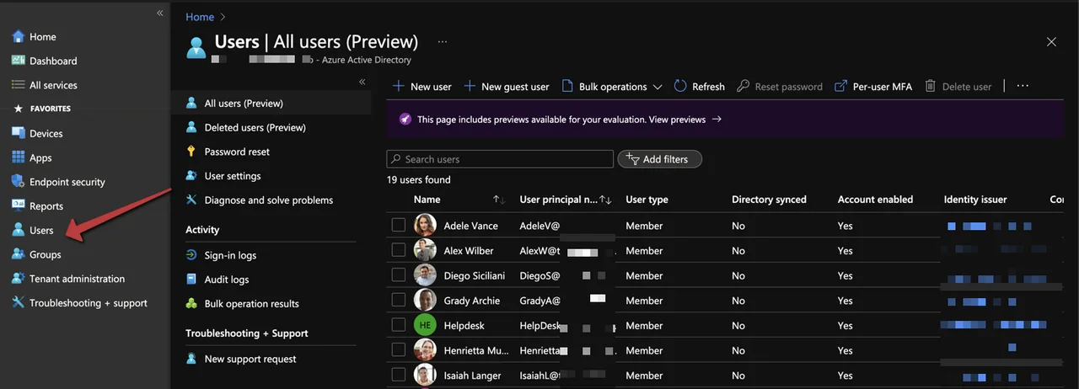Select the Adele Vance checkbox

(x=399, y=226)
